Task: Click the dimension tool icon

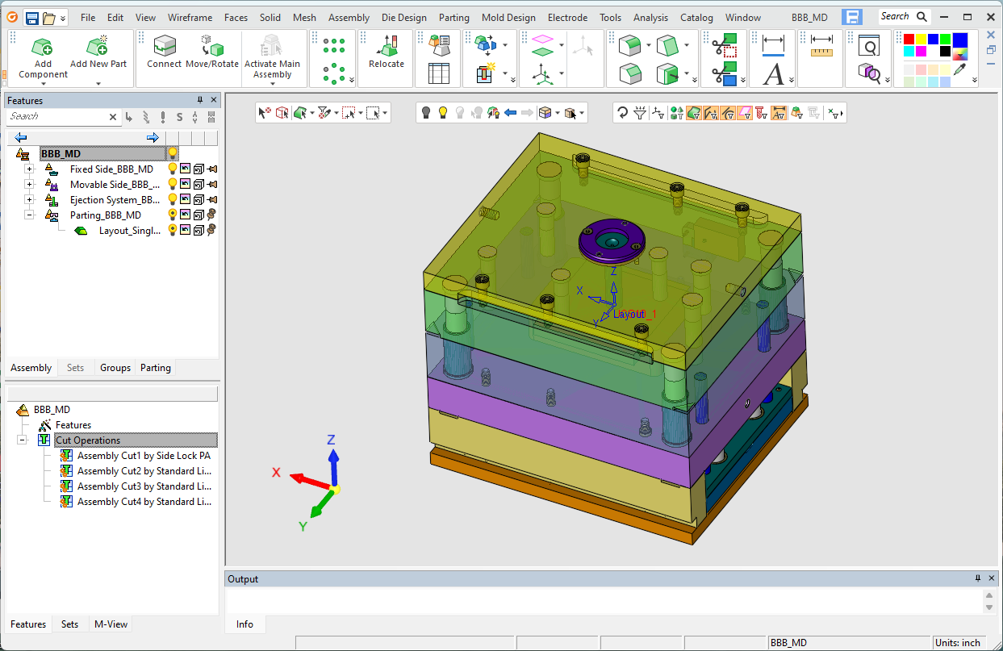Action: pyautogui.click(x=773, y=46)
